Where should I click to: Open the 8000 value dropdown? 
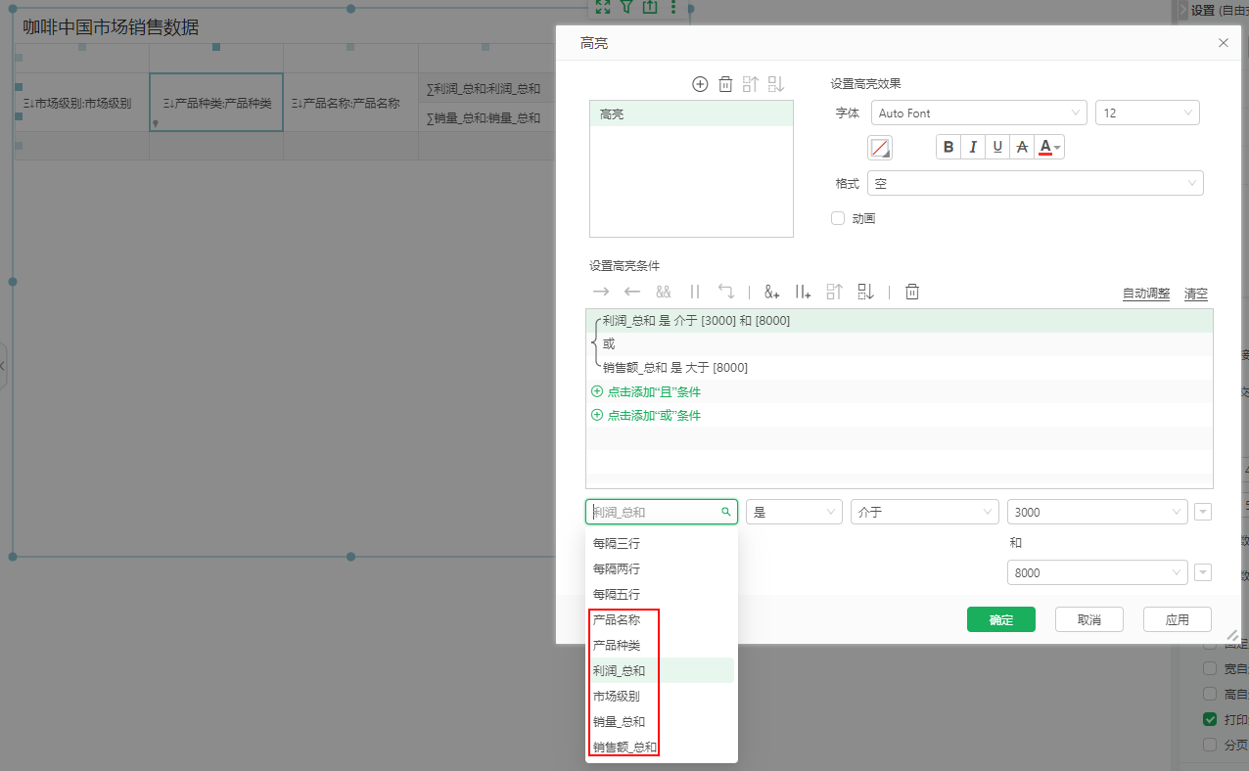(1097, 572)
